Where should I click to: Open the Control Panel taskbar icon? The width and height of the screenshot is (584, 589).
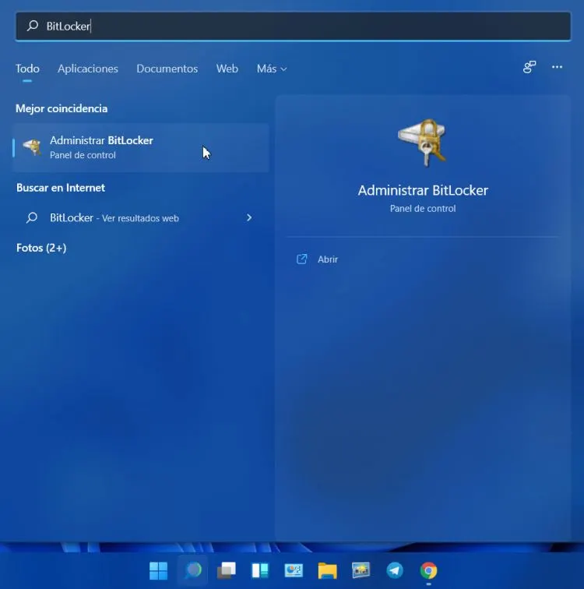pyautogui.click(x=294, y=570)
